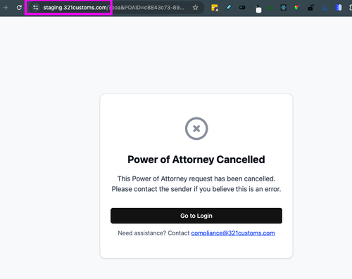Image resolution: width=352 pixels, height=279 pixels.
Task: Click the 'Need assistance? Contact' text
Action: point(153,233)
